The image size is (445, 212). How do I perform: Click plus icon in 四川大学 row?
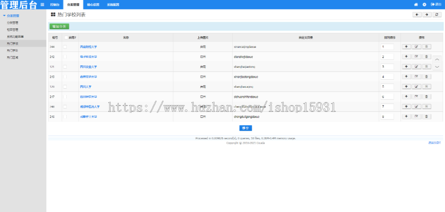click(406, 86)
